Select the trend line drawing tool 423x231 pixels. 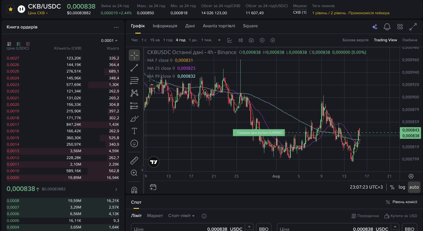click(134, 68)
